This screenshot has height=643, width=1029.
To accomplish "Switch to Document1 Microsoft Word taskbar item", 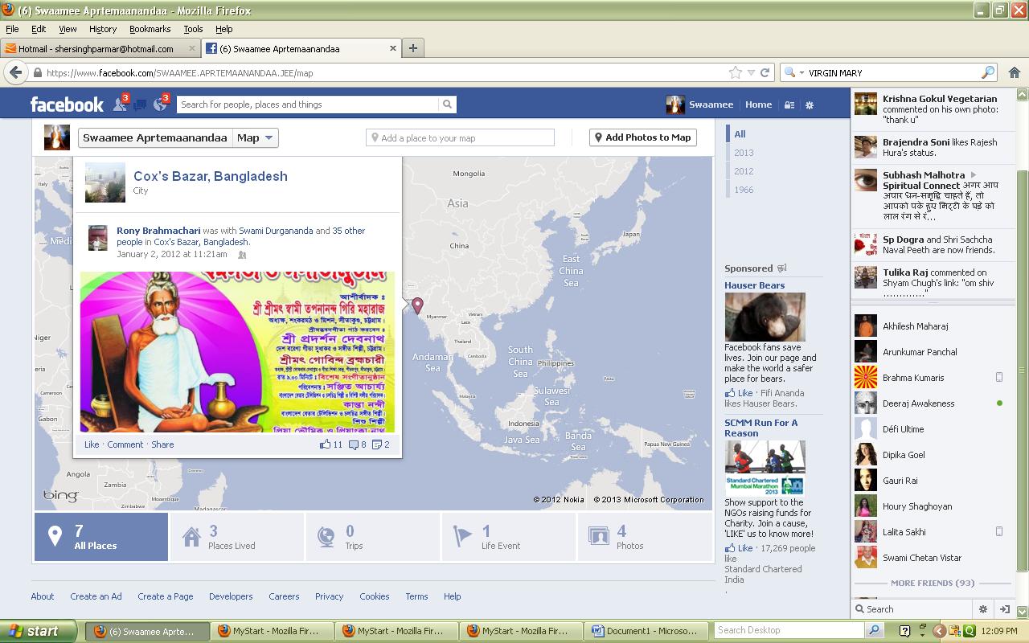I will coord(648,631).
